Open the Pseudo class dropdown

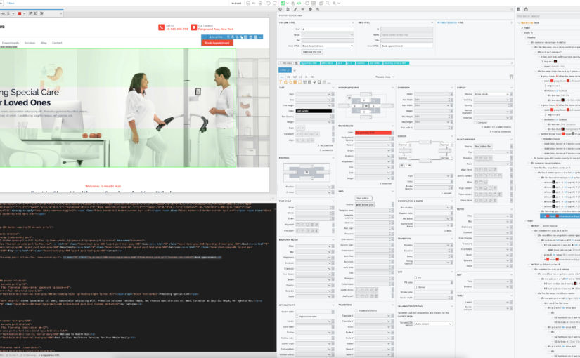(x=384, y=77)
